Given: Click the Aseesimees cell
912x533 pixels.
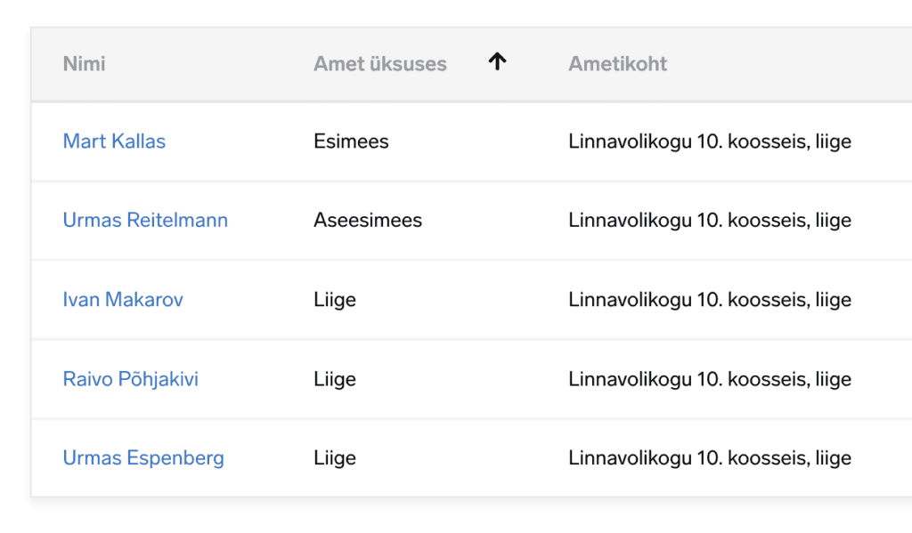Looking at the screenshot, I should tap(367, 221).
